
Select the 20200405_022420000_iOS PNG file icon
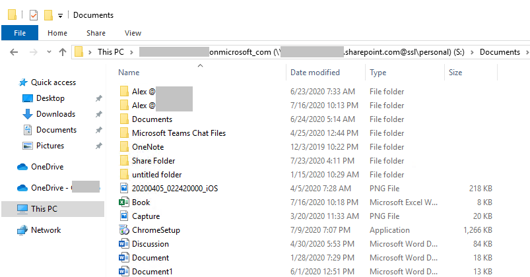(x=124, y=188)
